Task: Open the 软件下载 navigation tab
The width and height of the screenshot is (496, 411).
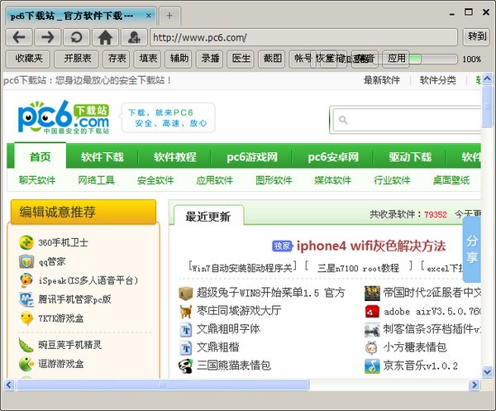Action: pos(103,157)
